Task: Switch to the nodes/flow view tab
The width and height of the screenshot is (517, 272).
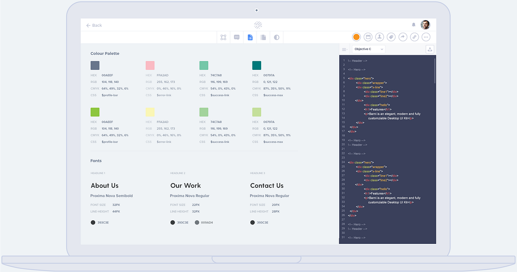Action: point(223,37)
